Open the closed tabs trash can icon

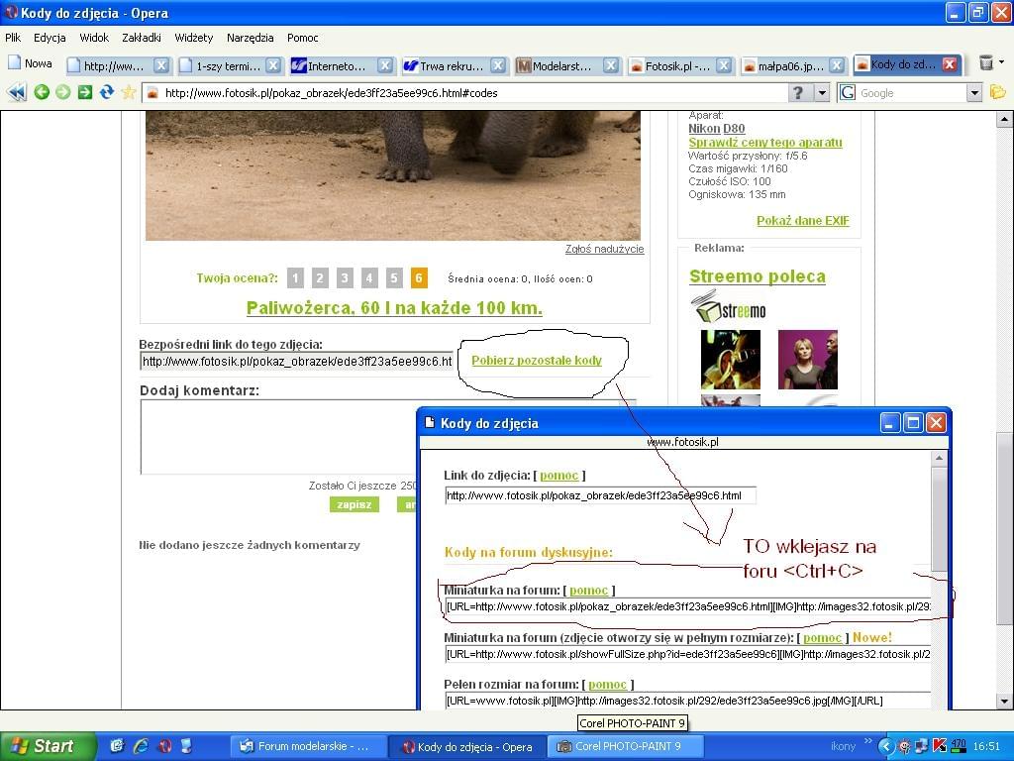click(986, 63)
